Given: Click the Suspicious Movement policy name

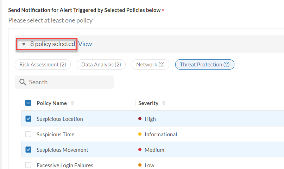Looking at the screenshot, I should (x=62, y=150).
